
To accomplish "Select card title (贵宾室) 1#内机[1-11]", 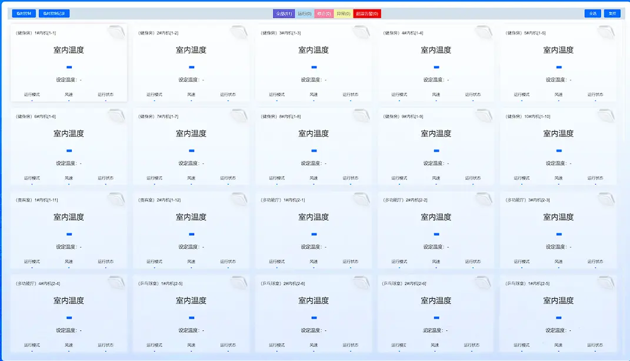I will point(36,200).
